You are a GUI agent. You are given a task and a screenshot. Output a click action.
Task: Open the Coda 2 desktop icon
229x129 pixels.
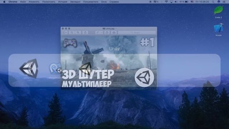click(x=219, y=12)
